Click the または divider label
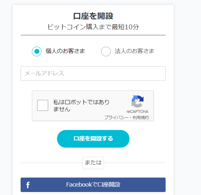The image size is (201, 195). click(x=93, y=163)
